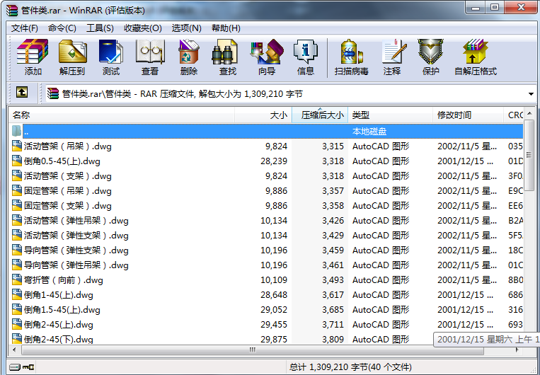Image resolution: width=540 pixels, height=375 pixels.
Task: Expand the archive path dropdown arrow
Action: pyautogui.click(x=531, y=93)
